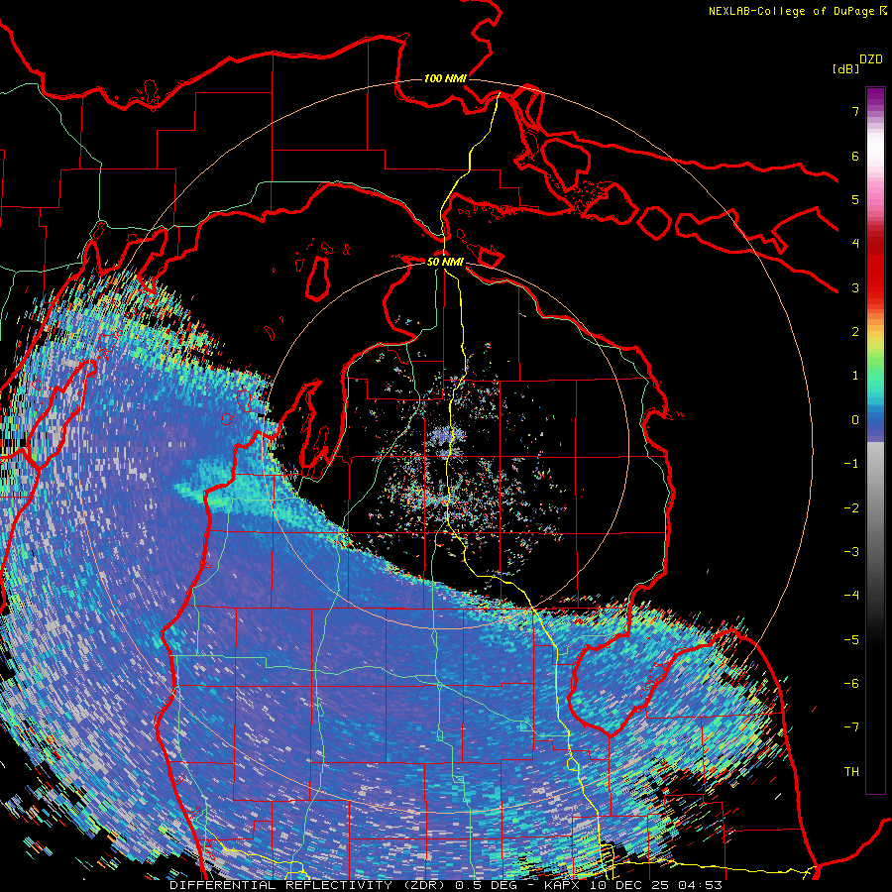Click the 50 NMI range ring label
892x892 pixels.
(445, 262)
